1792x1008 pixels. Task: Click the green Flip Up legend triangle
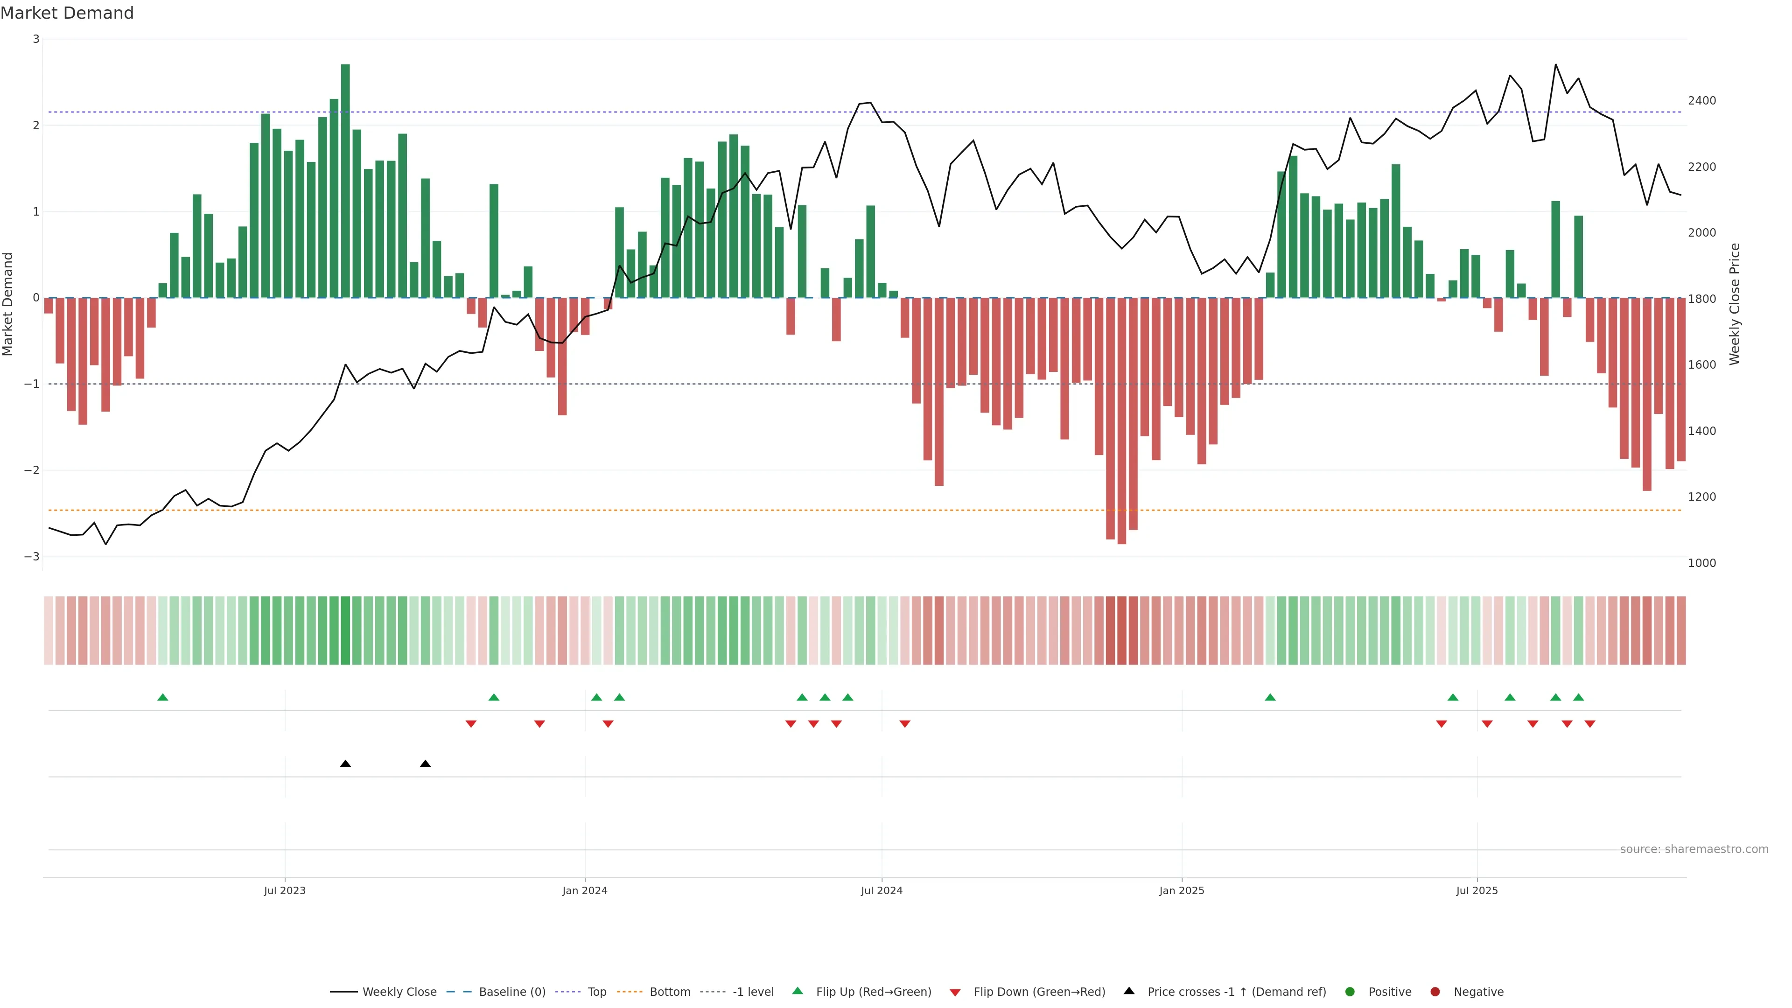click(x=798, y=991)
